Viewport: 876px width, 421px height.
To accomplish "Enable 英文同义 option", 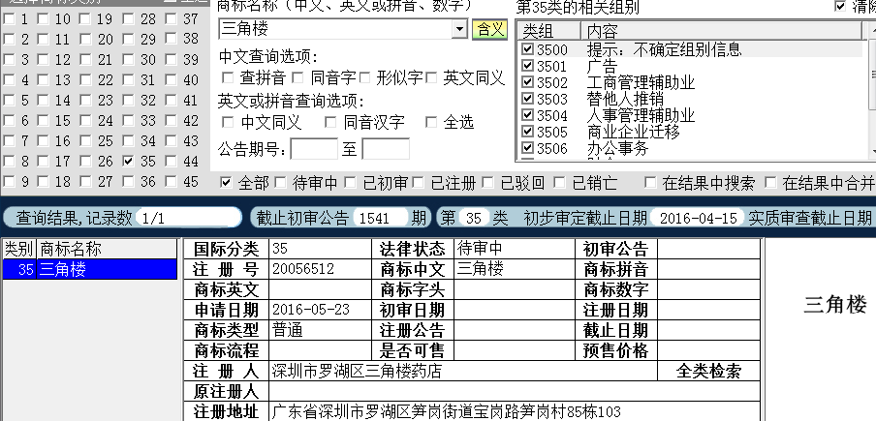I will (431, 77).
